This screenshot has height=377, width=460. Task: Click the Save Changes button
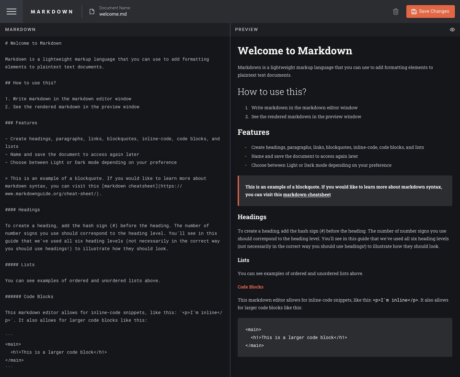click(430, 11)
